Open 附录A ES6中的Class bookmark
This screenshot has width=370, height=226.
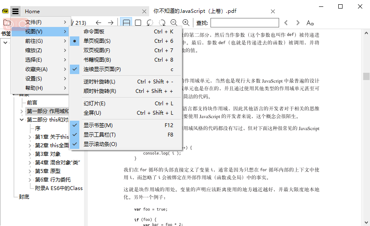click(59, 188)
